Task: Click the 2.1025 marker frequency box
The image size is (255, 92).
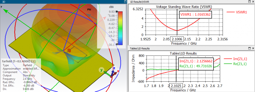Action: pos(176,86)
